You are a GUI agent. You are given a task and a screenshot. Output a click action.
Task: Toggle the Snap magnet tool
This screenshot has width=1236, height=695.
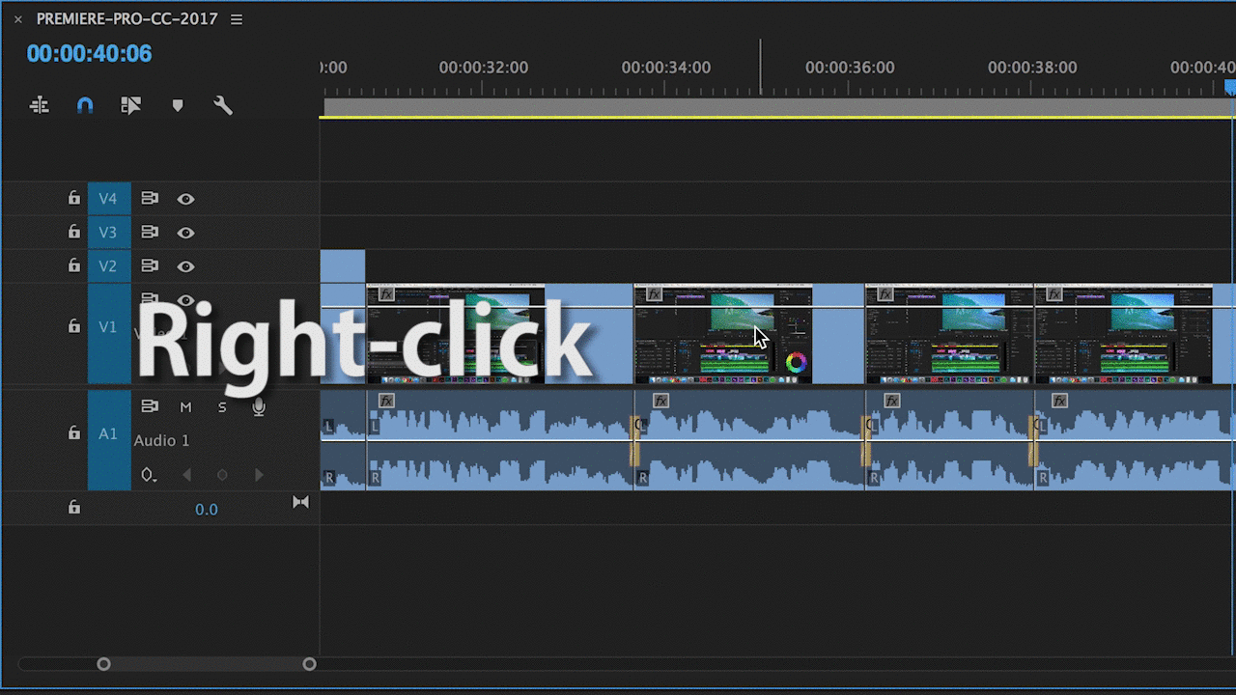tap(84, 104)
